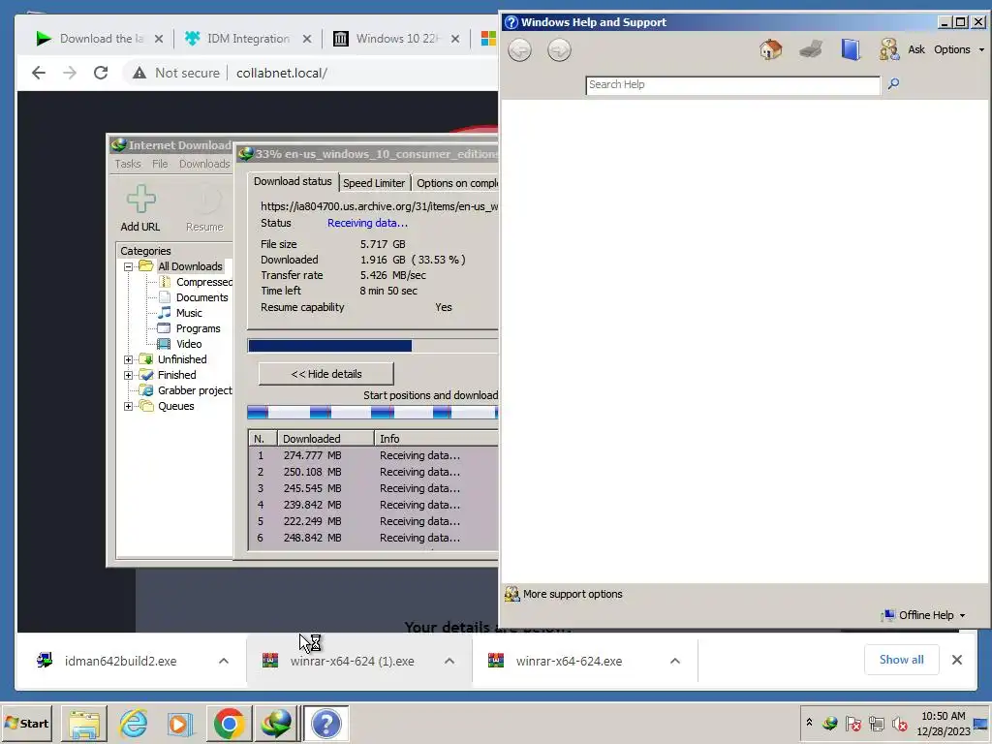Open Windows Media Player from taskbar

pyautogui.click(x=180, y=724)
